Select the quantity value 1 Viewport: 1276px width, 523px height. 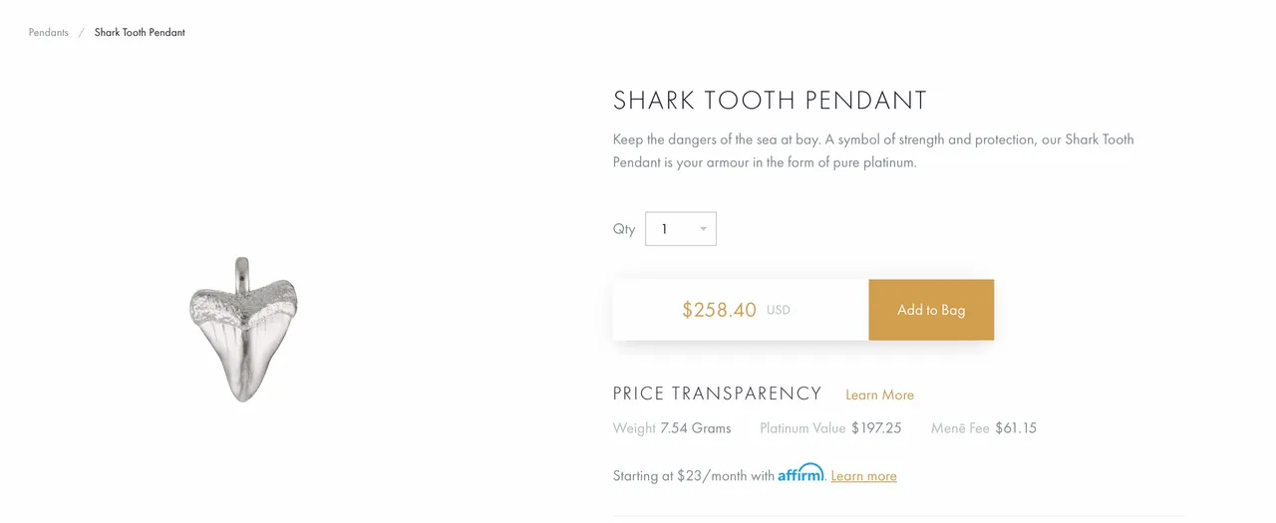click(x=665, y=229)
